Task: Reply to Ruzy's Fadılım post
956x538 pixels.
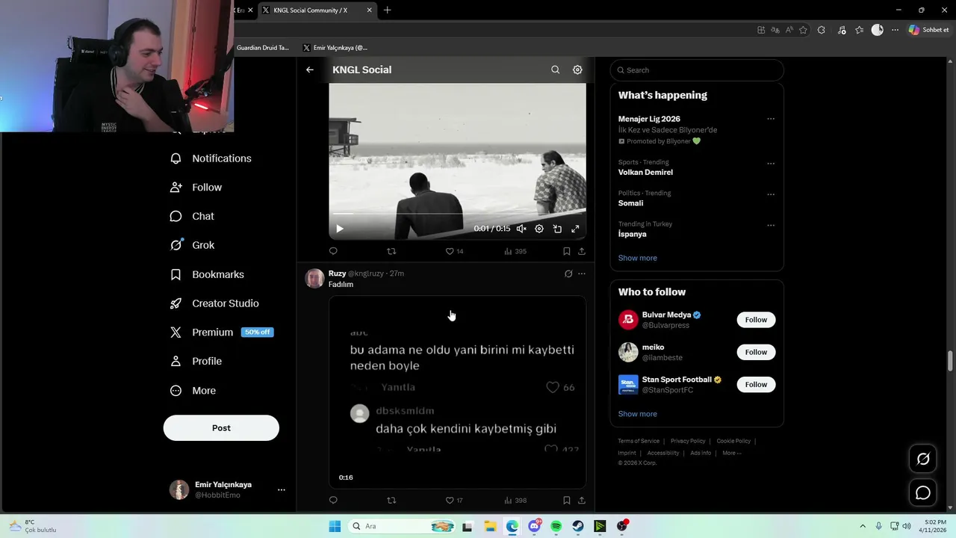Action: [333, 500]
